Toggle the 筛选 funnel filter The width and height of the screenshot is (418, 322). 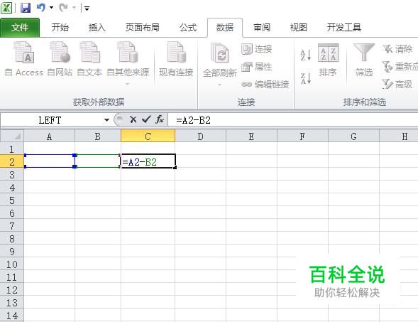[364, 60]
